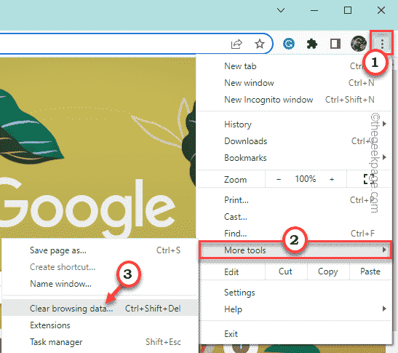Decrease zoom with minus button
This screenshot has width=398, height=353.
point(279,179)
